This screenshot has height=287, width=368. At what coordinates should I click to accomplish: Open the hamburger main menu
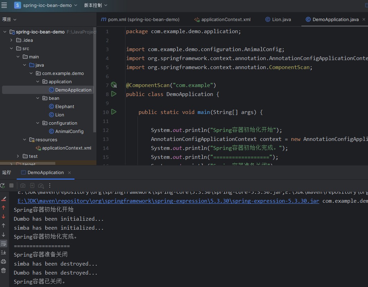coord(4,5)
